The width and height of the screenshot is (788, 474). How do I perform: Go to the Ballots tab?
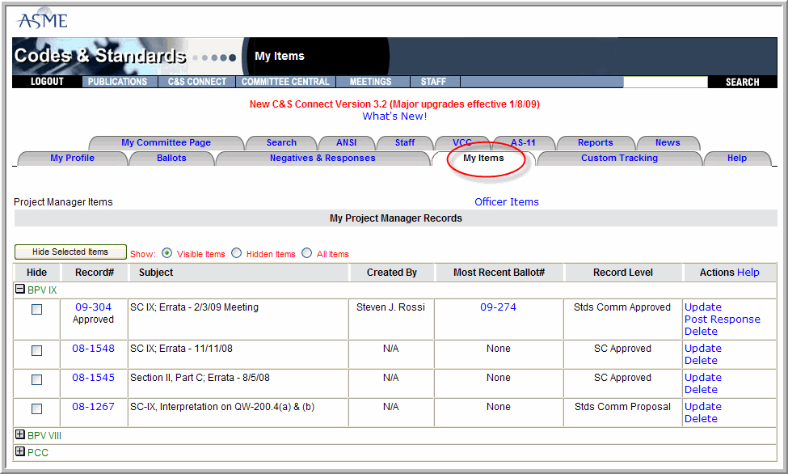click(x=171, y=158)
